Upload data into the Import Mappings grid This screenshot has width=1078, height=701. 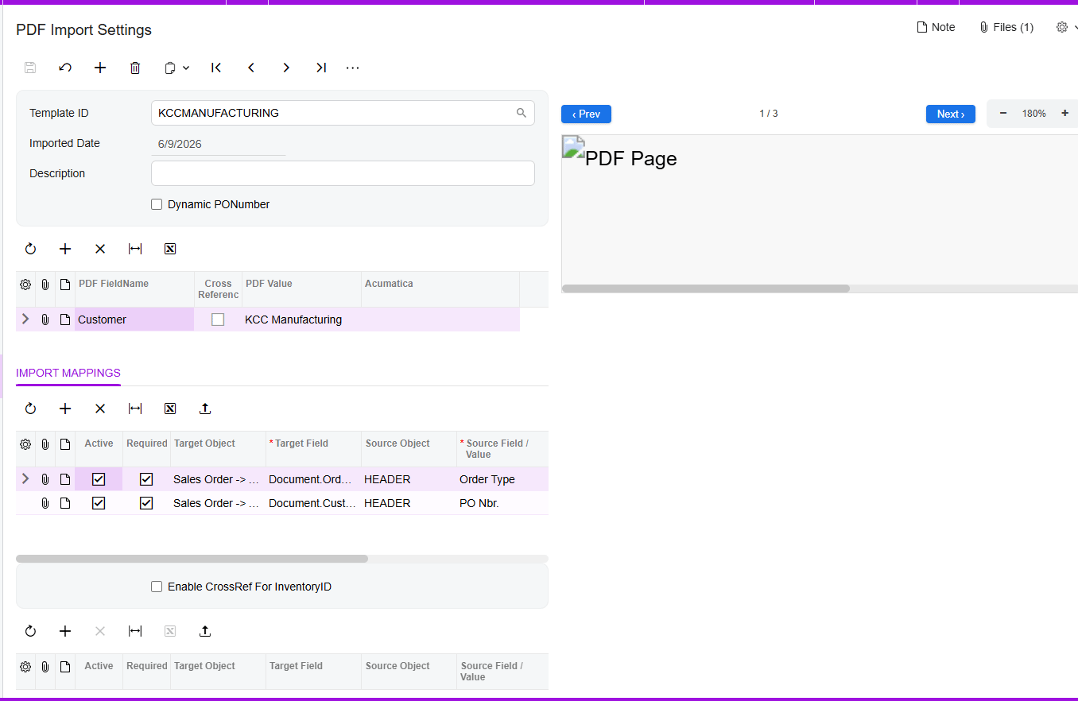(x=205, y=409)
